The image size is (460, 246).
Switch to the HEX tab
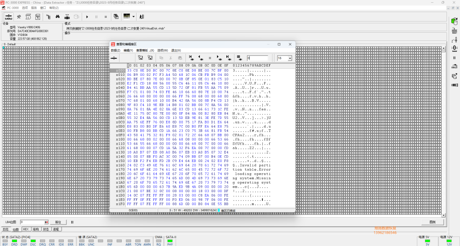26,229
